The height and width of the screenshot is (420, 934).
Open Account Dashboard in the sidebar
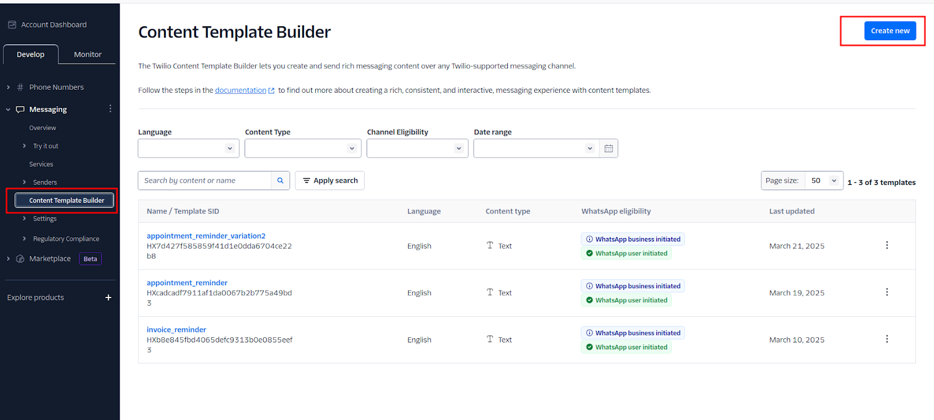click(54, 24)
